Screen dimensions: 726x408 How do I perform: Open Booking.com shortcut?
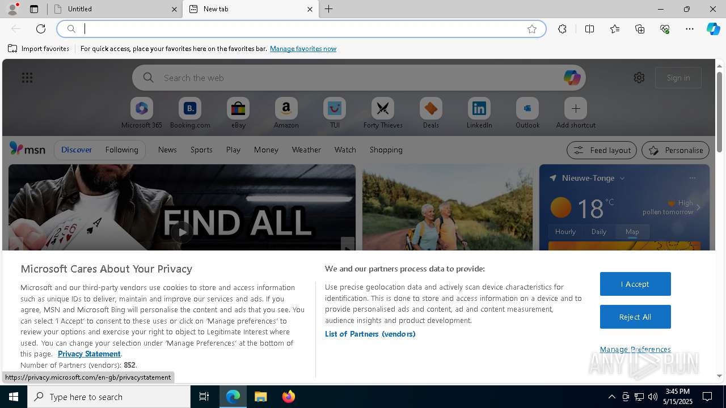click(190, 113)
